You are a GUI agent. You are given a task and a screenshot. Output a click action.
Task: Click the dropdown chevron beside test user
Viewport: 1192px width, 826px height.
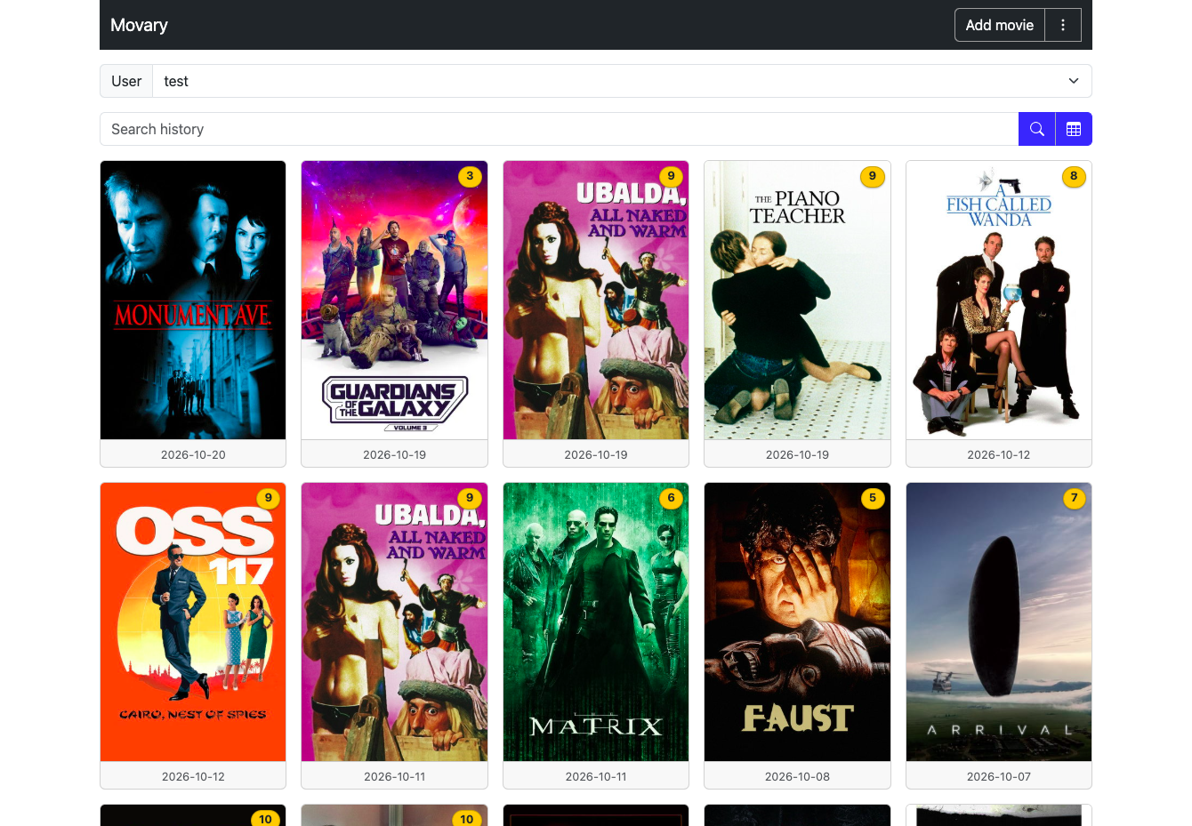click(x=1074, y=81)
